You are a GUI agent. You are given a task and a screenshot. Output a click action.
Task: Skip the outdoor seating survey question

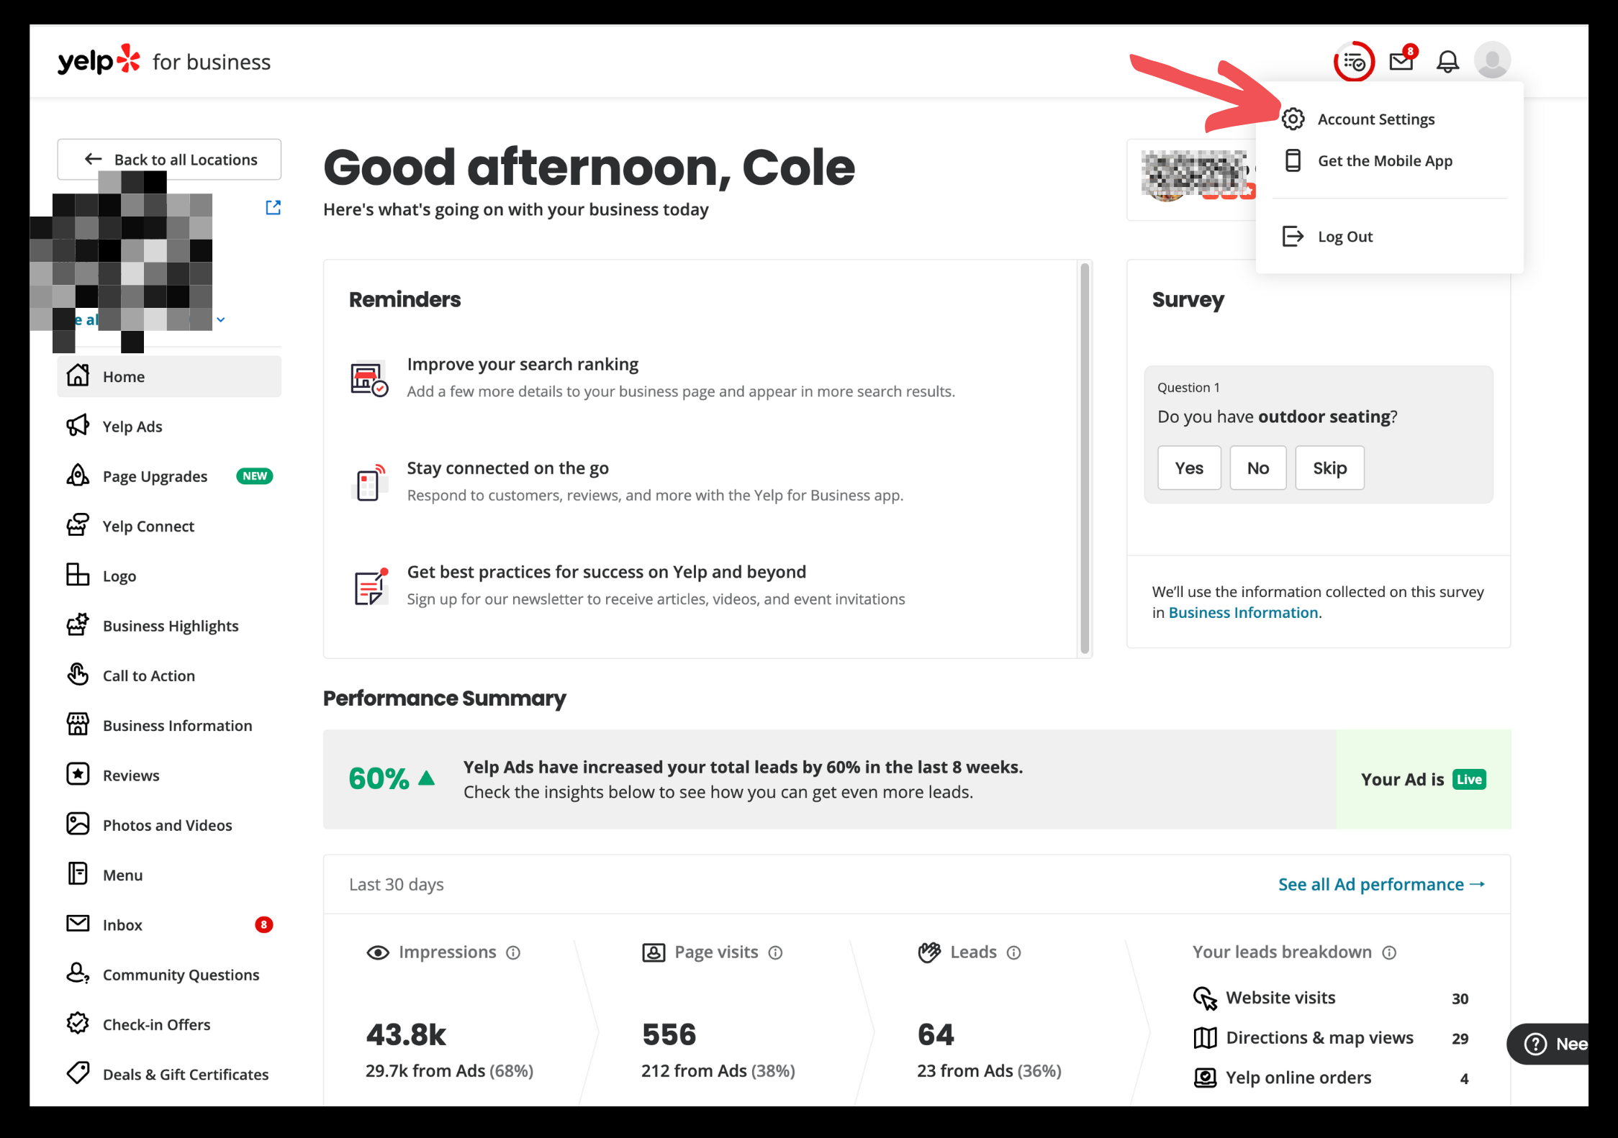[x=1329, y=468]
